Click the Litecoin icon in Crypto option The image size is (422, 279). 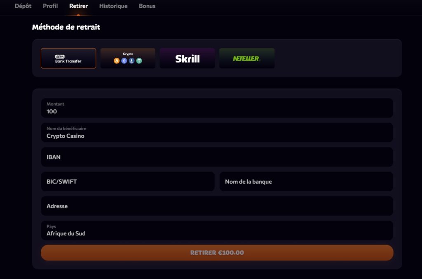coord(131,61)
